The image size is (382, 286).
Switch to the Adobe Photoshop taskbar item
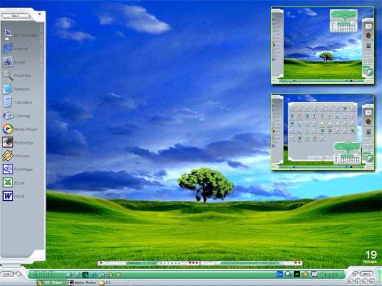tap(82, 282)
